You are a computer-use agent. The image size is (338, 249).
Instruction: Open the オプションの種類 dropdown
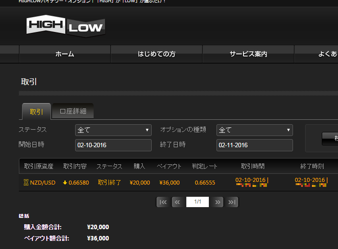tap(255, 130)
